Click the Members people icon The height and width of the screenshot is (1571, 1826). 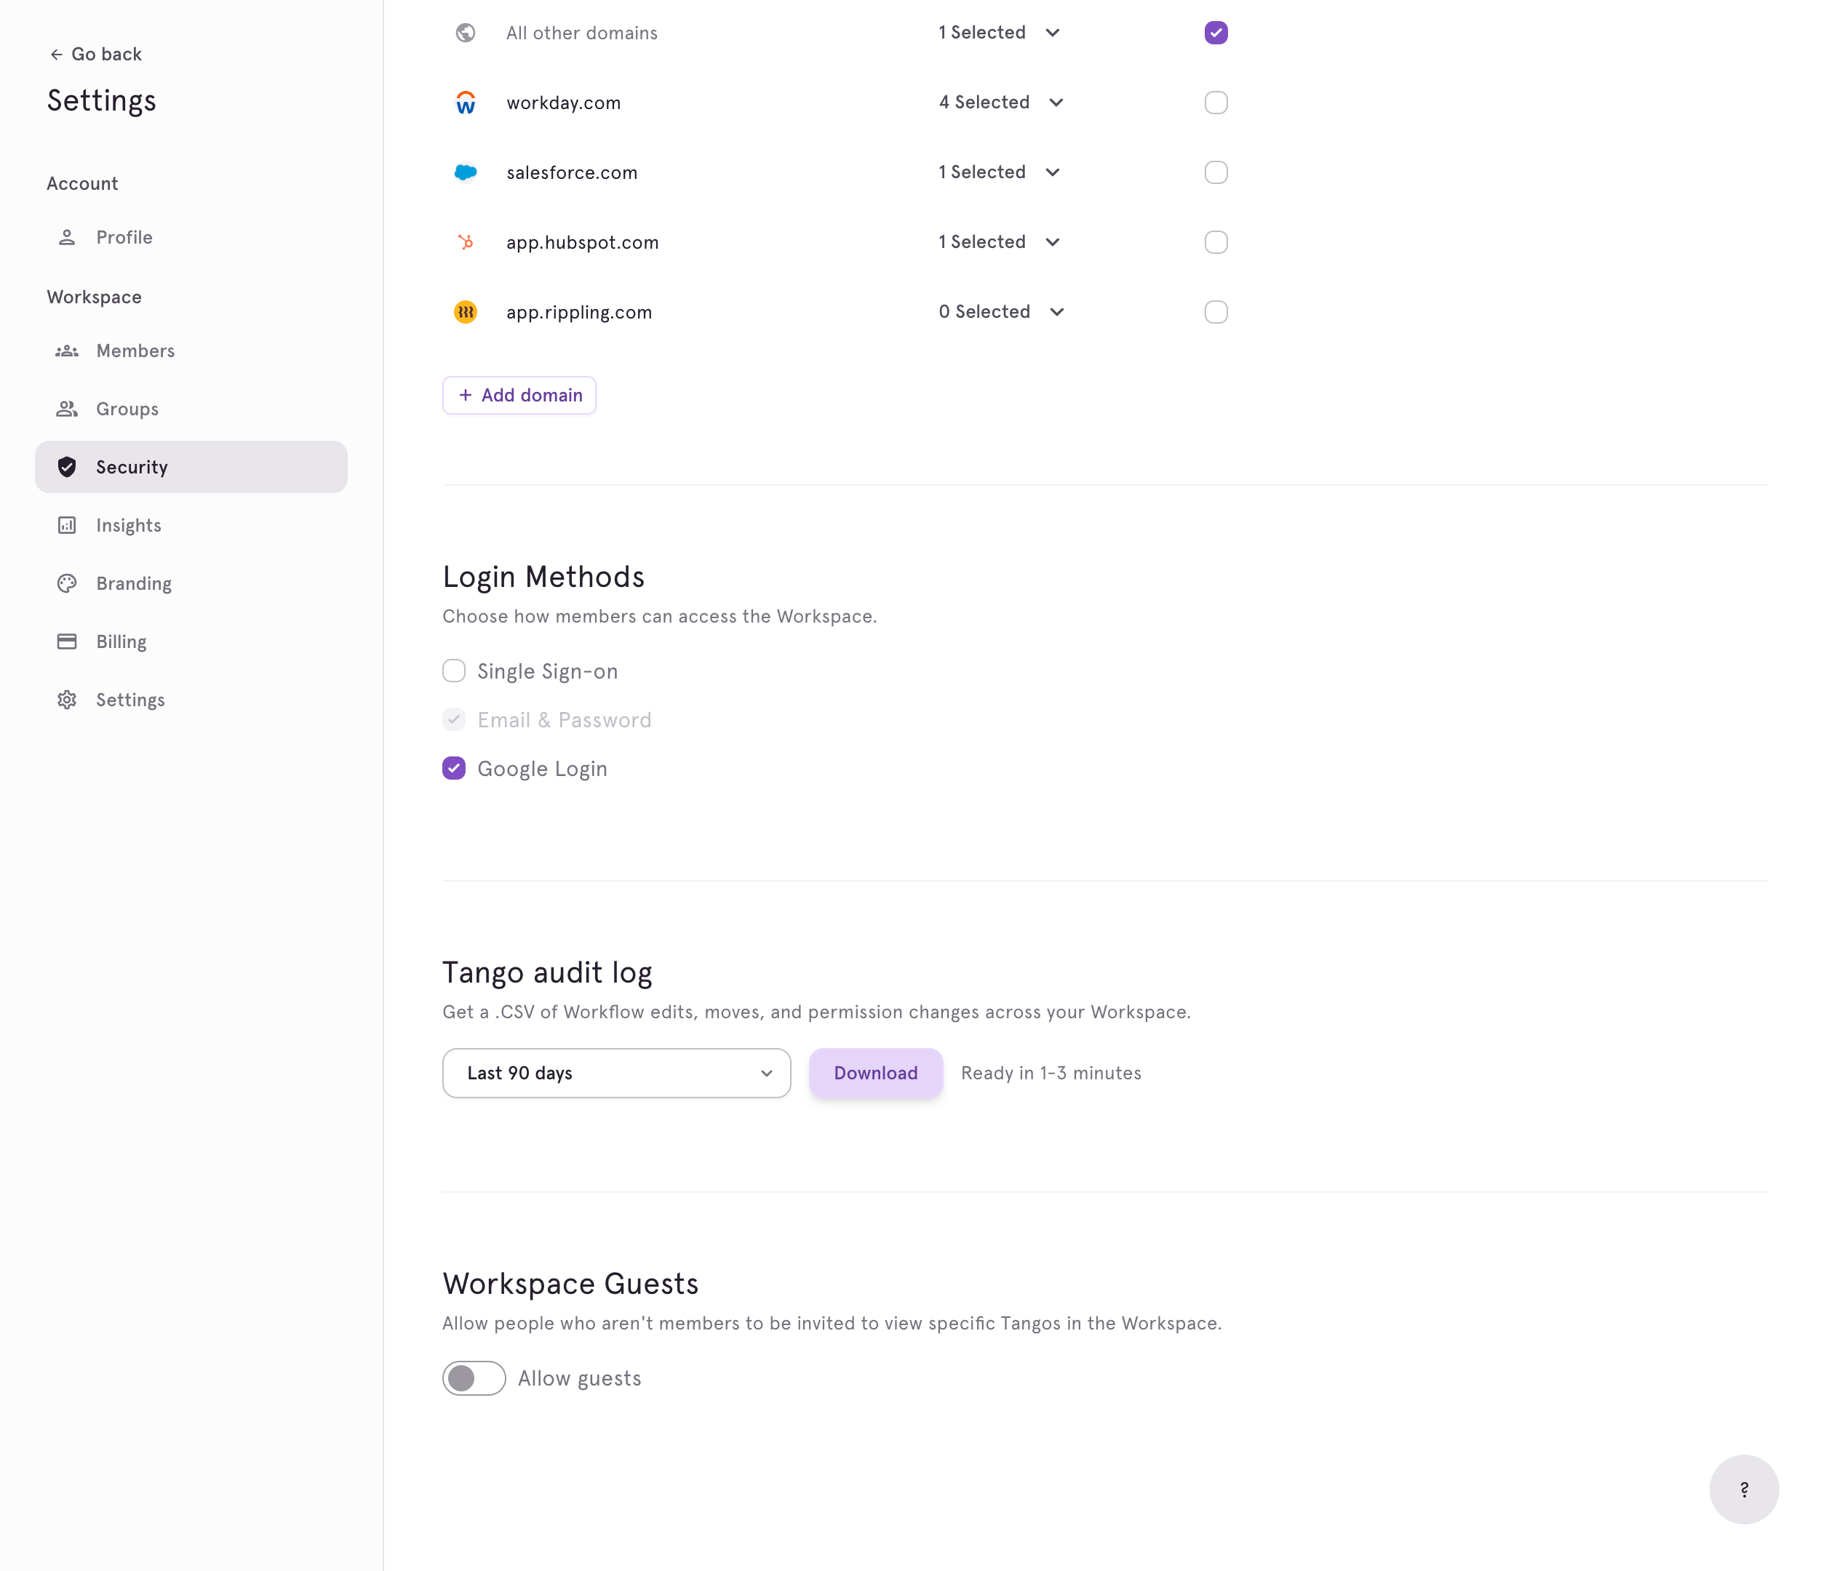[x=67, y=351]
